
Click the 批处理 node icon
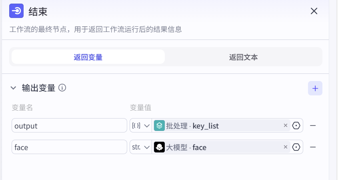159,126
